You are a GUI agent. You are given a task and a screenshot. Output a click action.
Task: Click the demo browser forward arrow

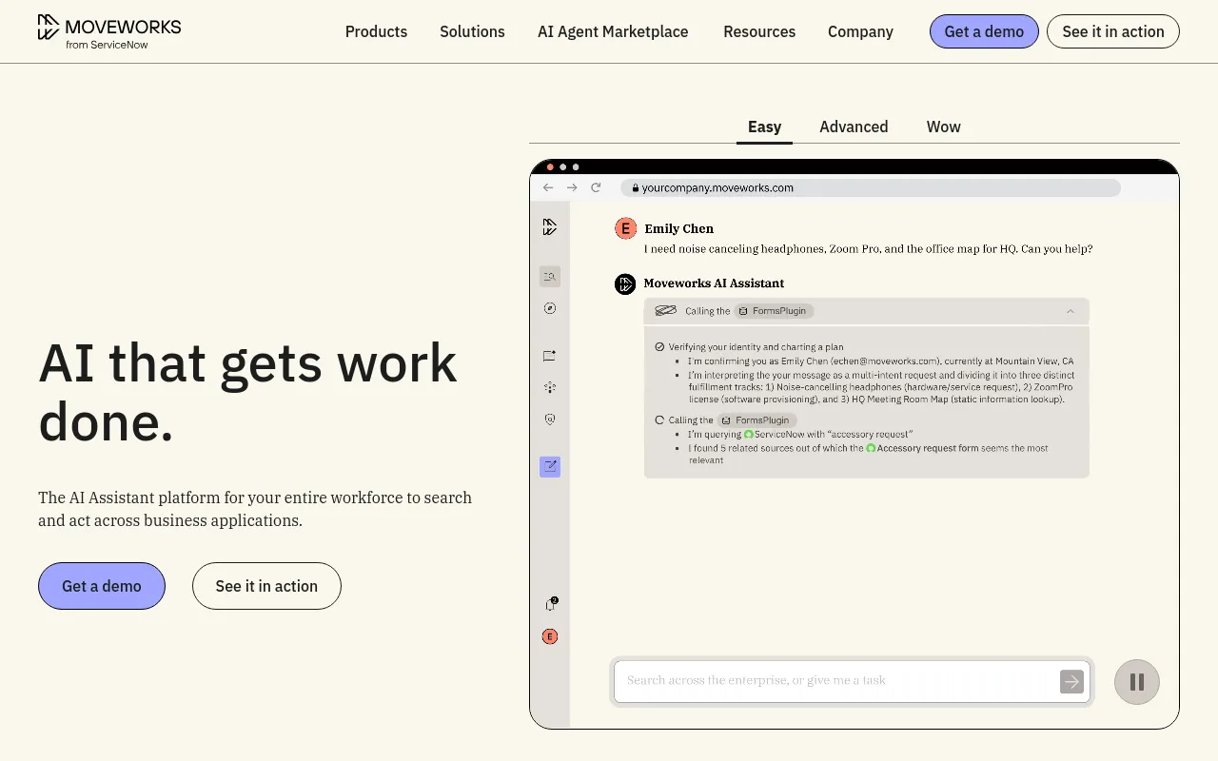(572, 187)
